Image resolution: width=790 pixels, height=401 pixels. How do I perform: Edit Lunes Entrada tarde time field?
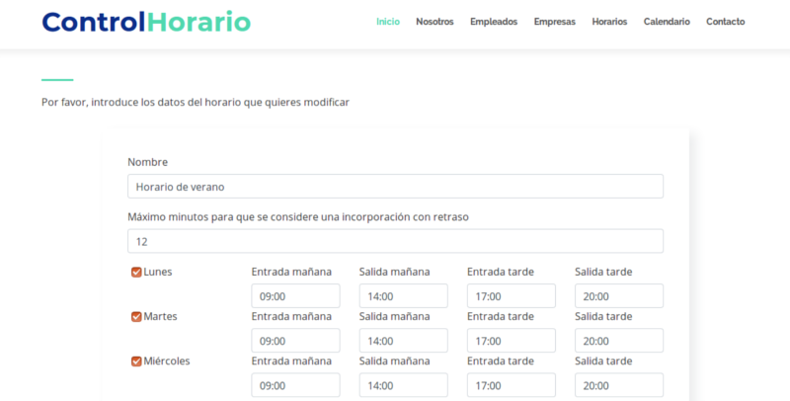512,296
